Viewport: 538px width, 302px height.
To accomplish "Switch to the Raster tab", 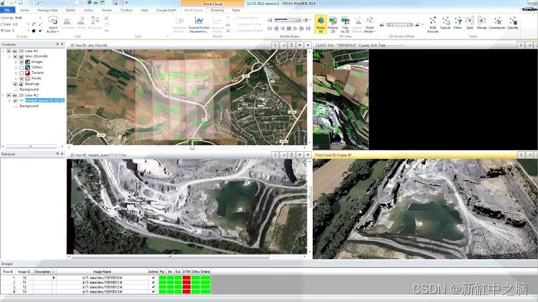I will pos(71,10).
